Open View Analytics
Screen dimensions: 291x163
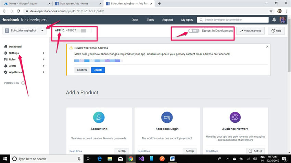click(250, 31)
